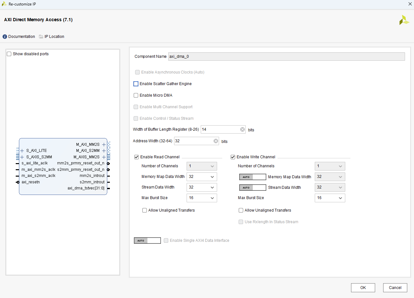This screenshot has width=414, height=298.
Task: Click the AXI Direct Memory Access (7.1) title
Action: tap(38, 20)
